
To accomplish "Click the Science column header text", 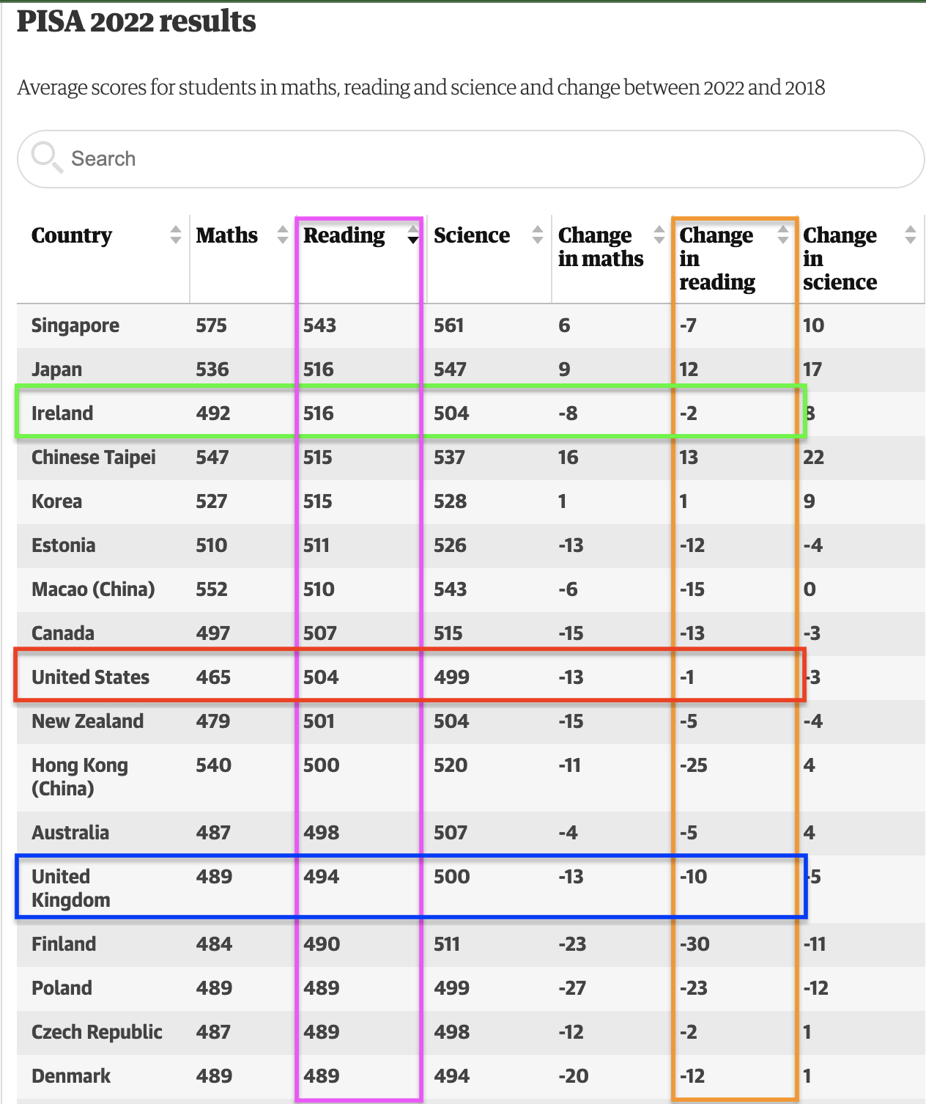I will 471,235.
